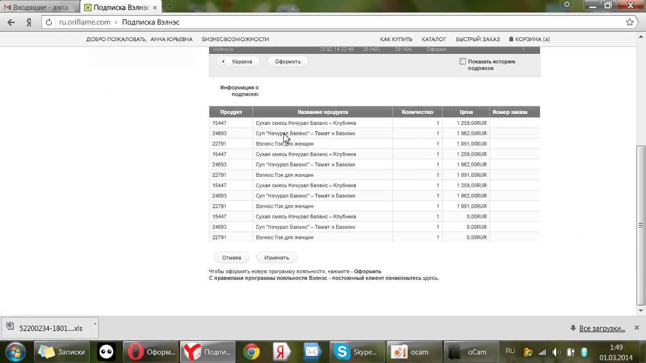Open 'Все загрузки' downloads link
This screenshot has width=646, height=363.
pos(602,328)
